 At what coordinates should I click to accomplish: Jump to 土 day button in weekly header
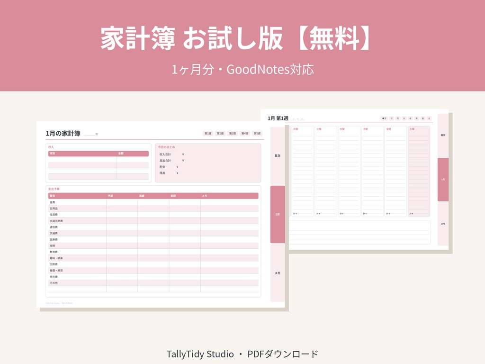[429, 118]
